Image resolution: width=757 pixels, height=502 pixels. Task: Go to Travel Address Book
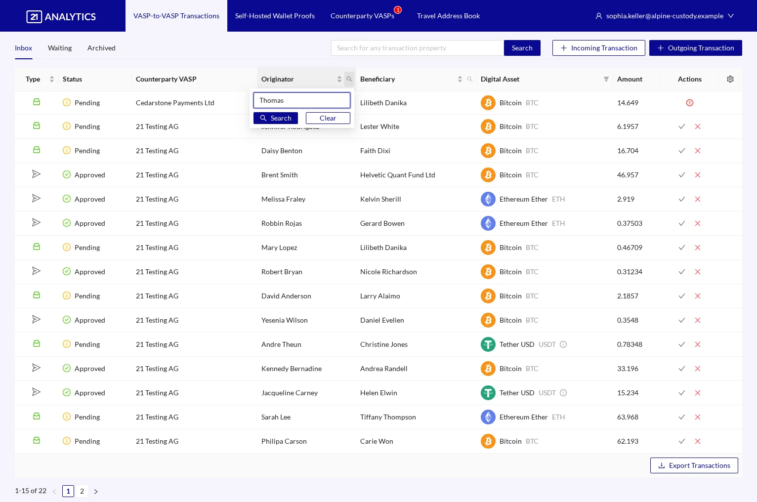pyautogui.click(x=448, y=16)
